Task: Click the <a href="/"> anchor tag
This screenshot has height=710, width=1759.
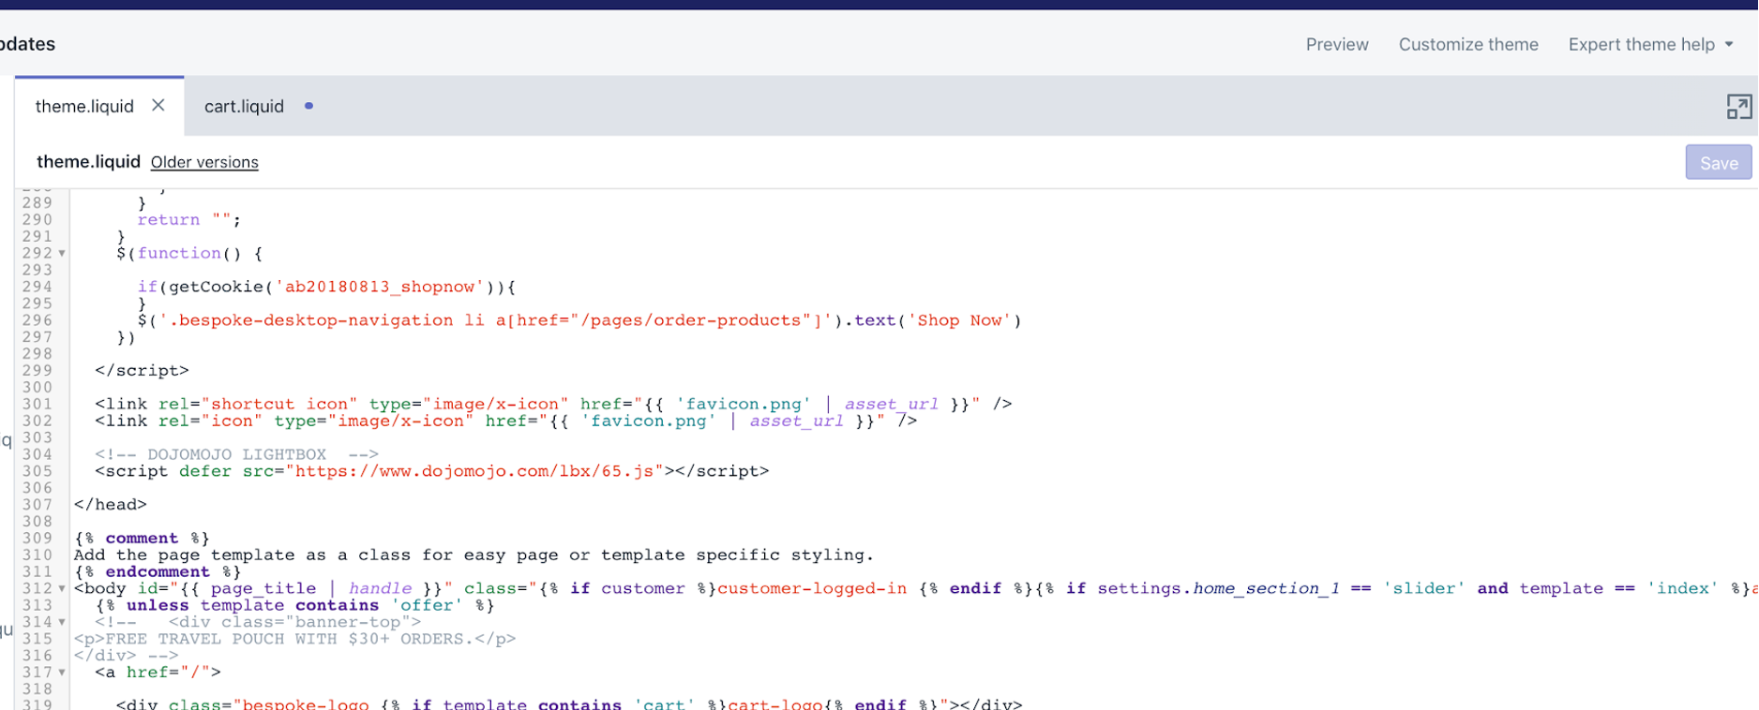Action: [158, 672]
